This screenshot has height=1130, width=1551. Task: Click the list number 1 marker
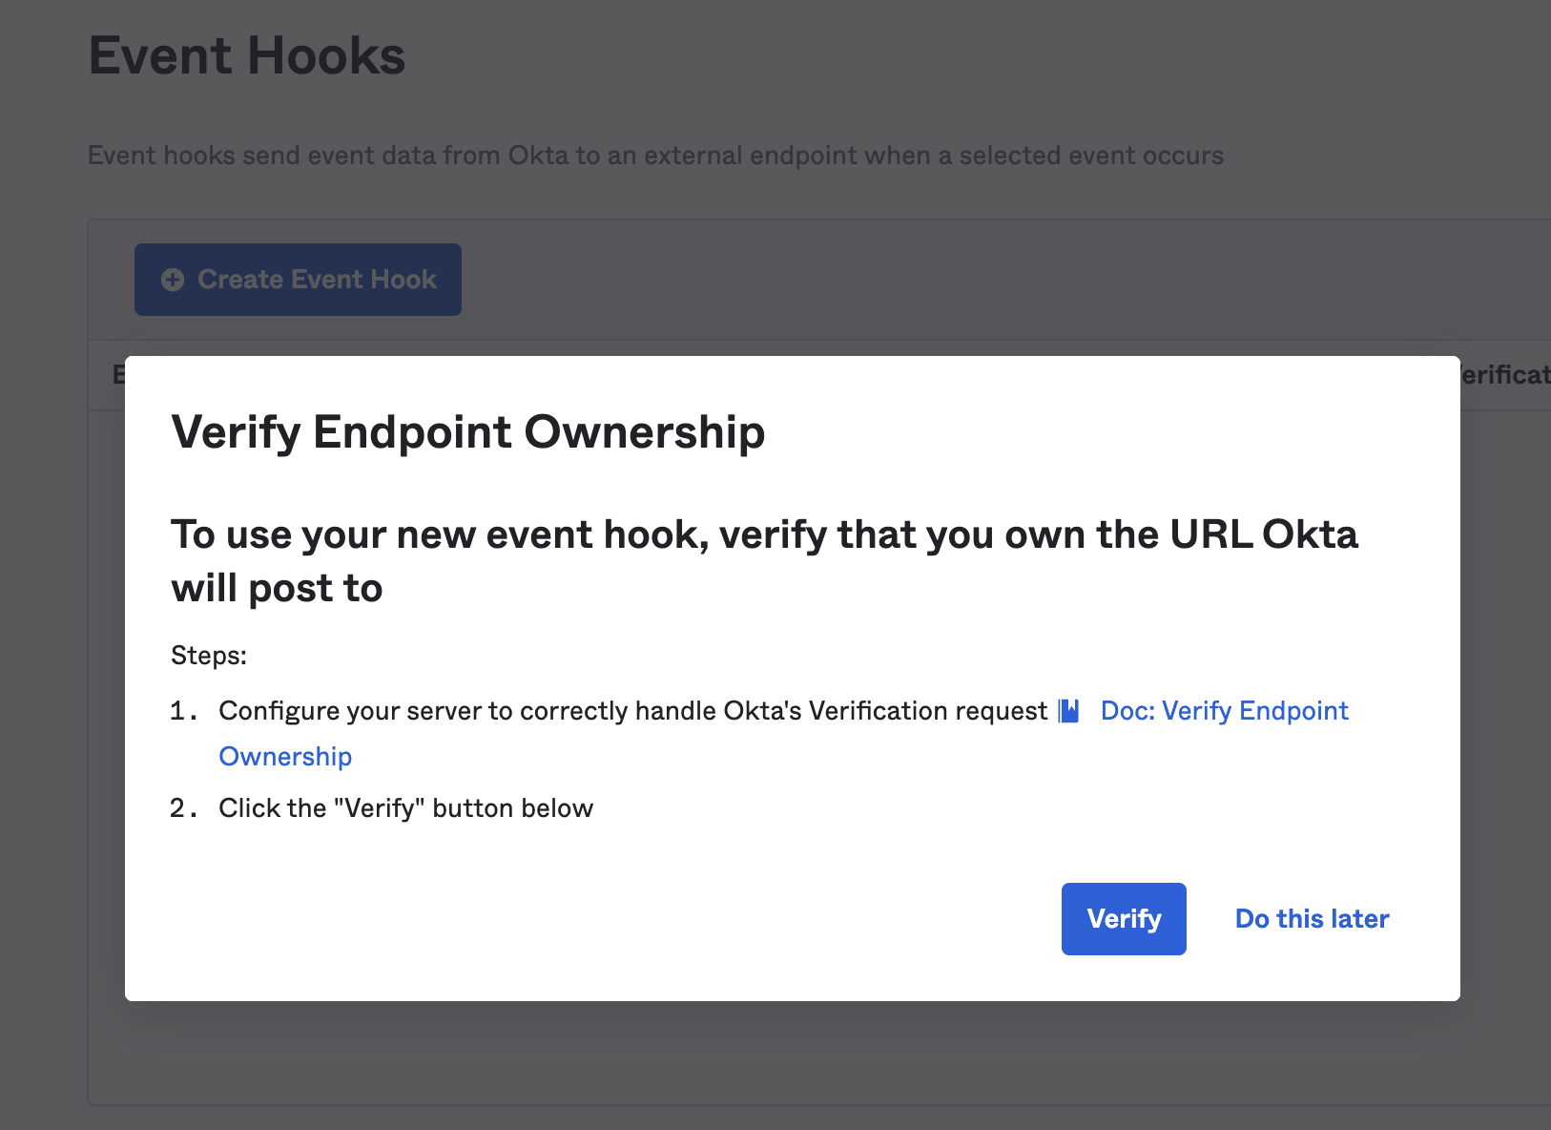184,711
